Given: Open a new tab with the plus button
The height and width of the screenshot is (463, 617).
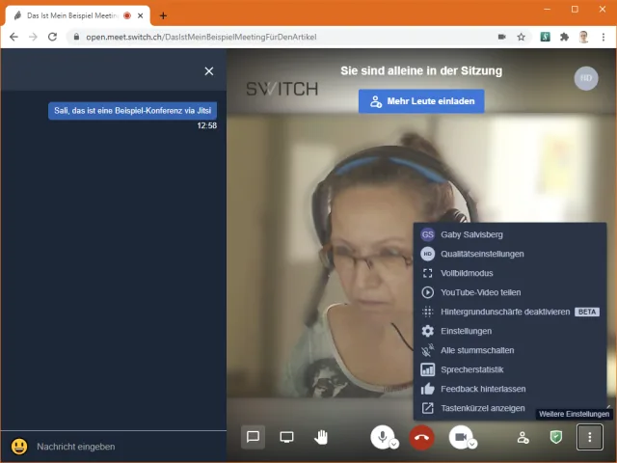Looking at the screenshot, I should [x=163, y=15].
